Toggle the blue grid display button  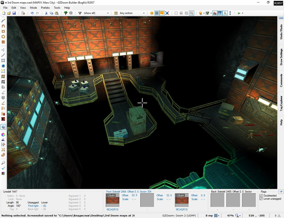click(157, 13)
